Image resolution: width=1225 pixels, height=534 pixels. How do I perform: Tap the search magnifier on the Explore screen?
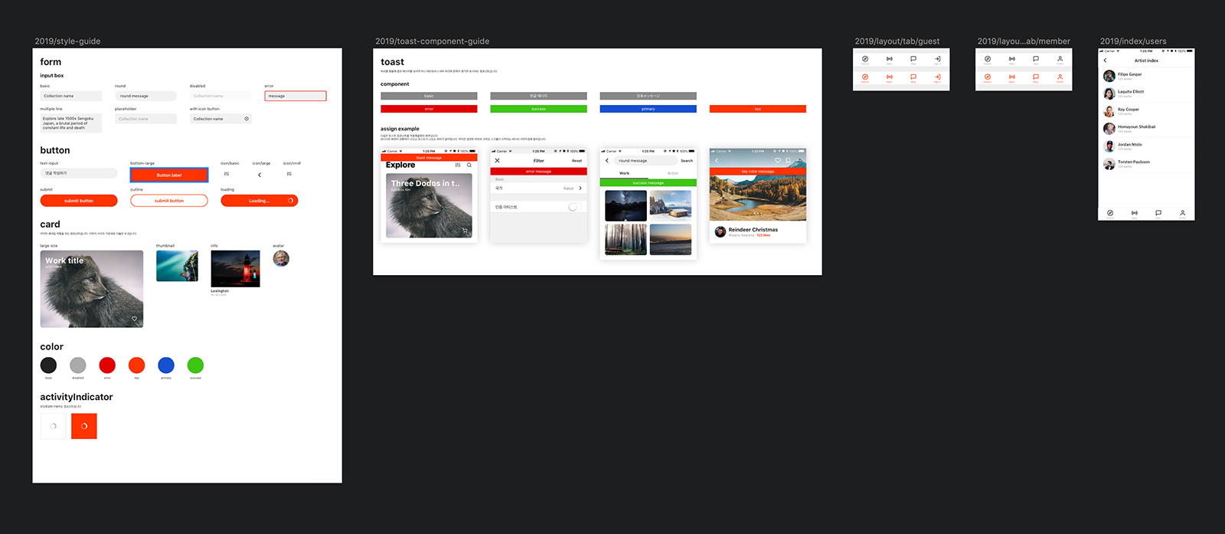[469, 165]
